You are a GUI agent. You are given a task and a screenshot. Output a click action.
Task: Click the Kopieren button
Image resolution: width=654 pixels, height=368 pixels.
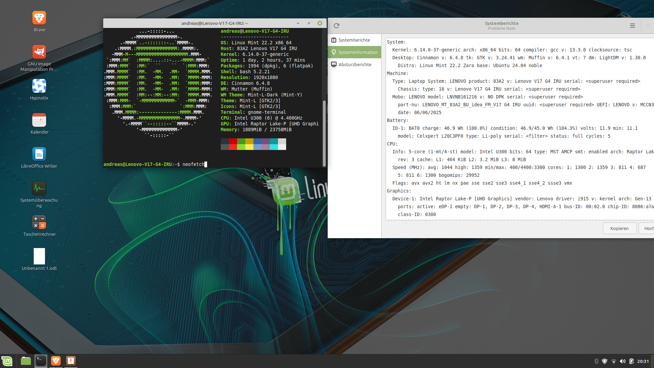tap(619, 229)
